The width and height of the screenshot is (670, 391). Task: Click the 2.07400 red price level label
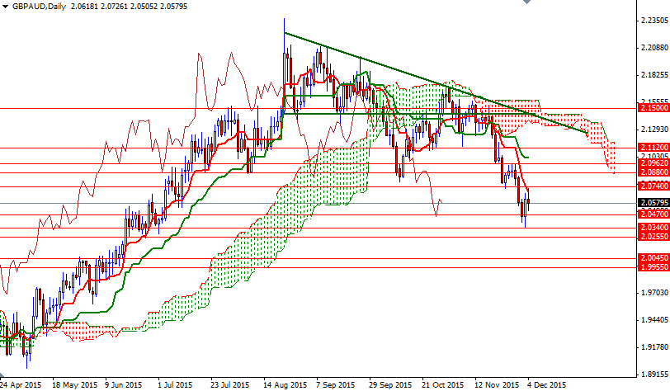coord(653,186)
